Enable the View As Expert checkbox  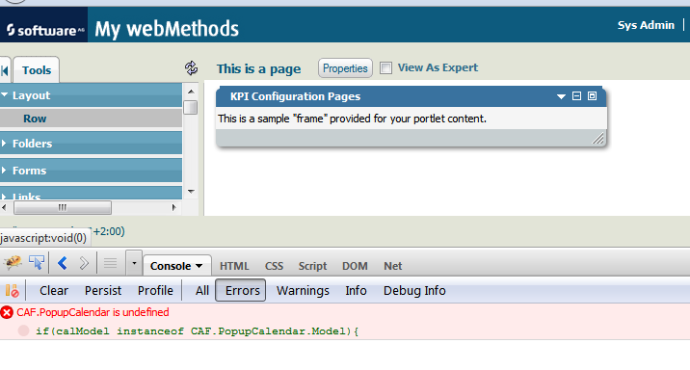385,67
